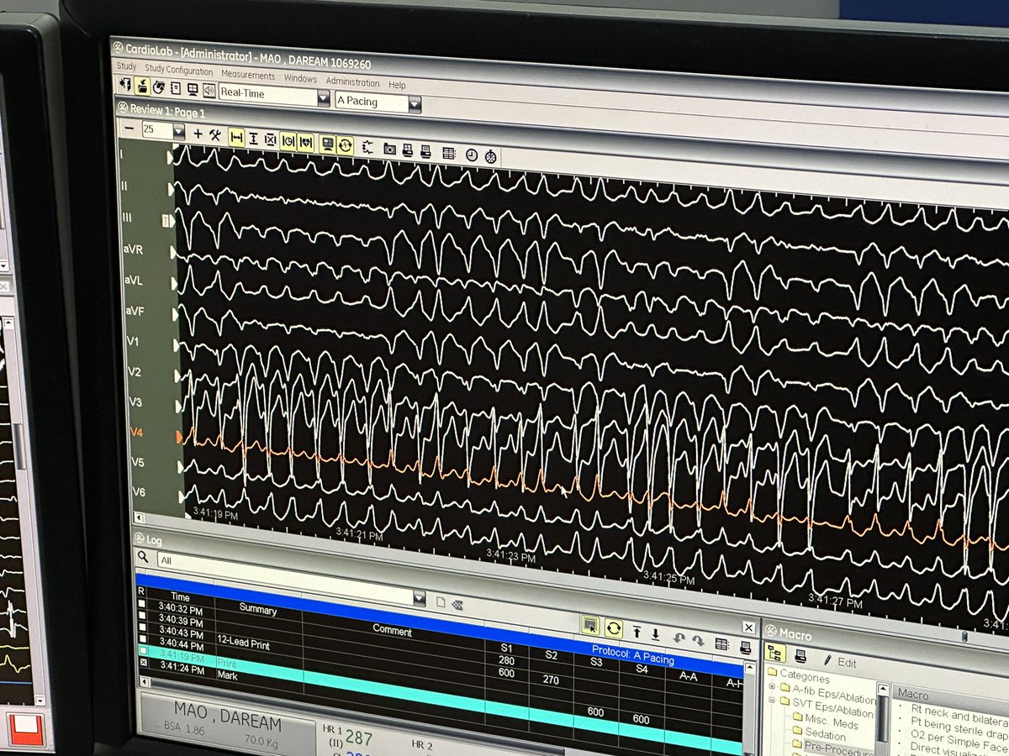
Task: Select the orange V4 lead label
Action: tap(136, 433)
